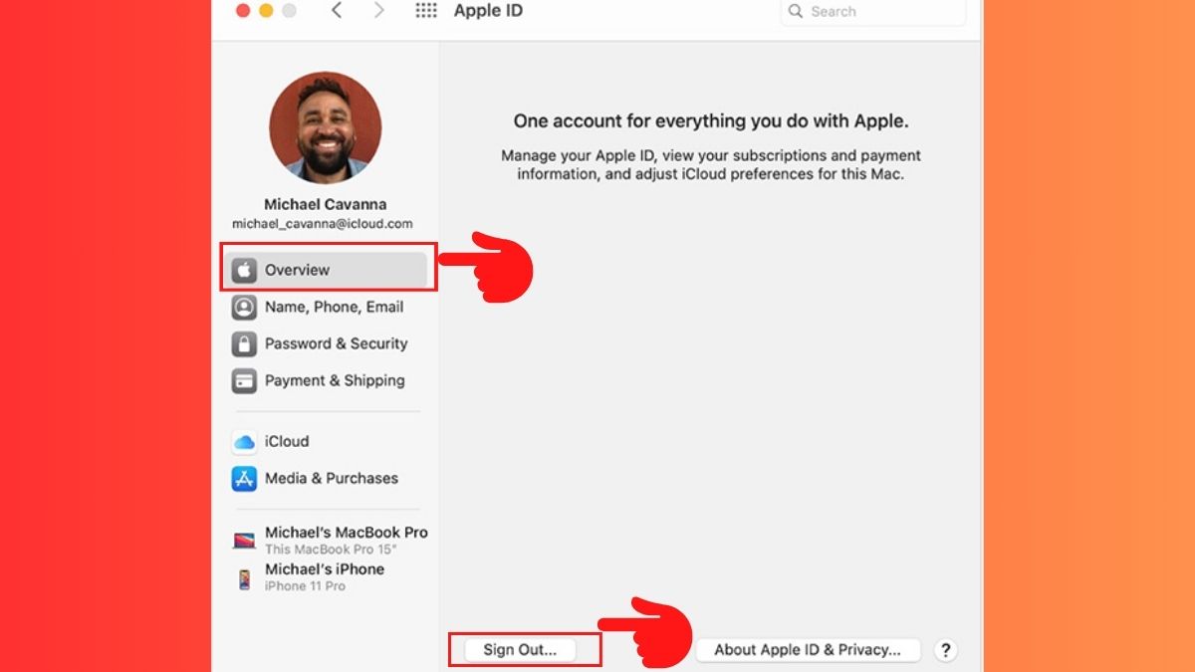Click the credit card icon for Payment & Shipping
The height and width of the screenshot is (672, 1195).
pos(244,381)
